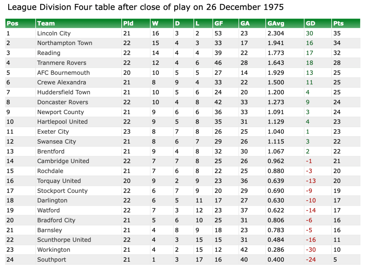Sort by the Team column header
The image size is (365, 269).
pos(46,23)
